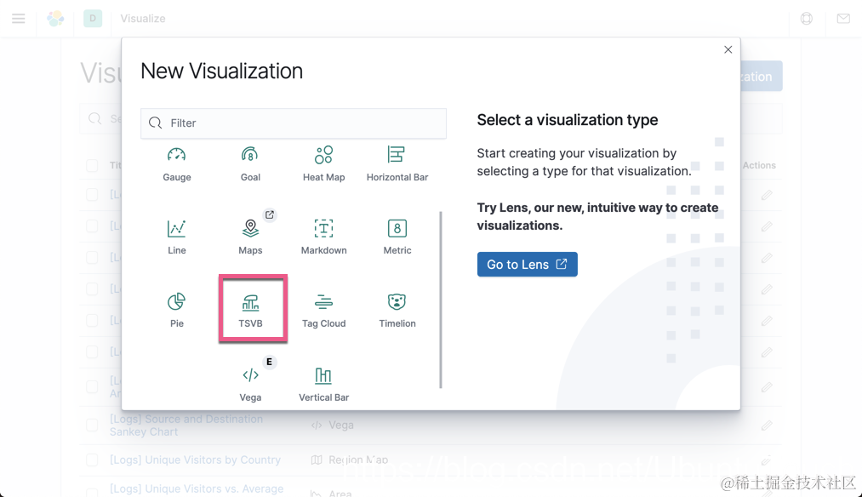This screenshot has height=497, width=862.
Task: Open Logs Unique Visitors by Country
Action: coord(195,460)
